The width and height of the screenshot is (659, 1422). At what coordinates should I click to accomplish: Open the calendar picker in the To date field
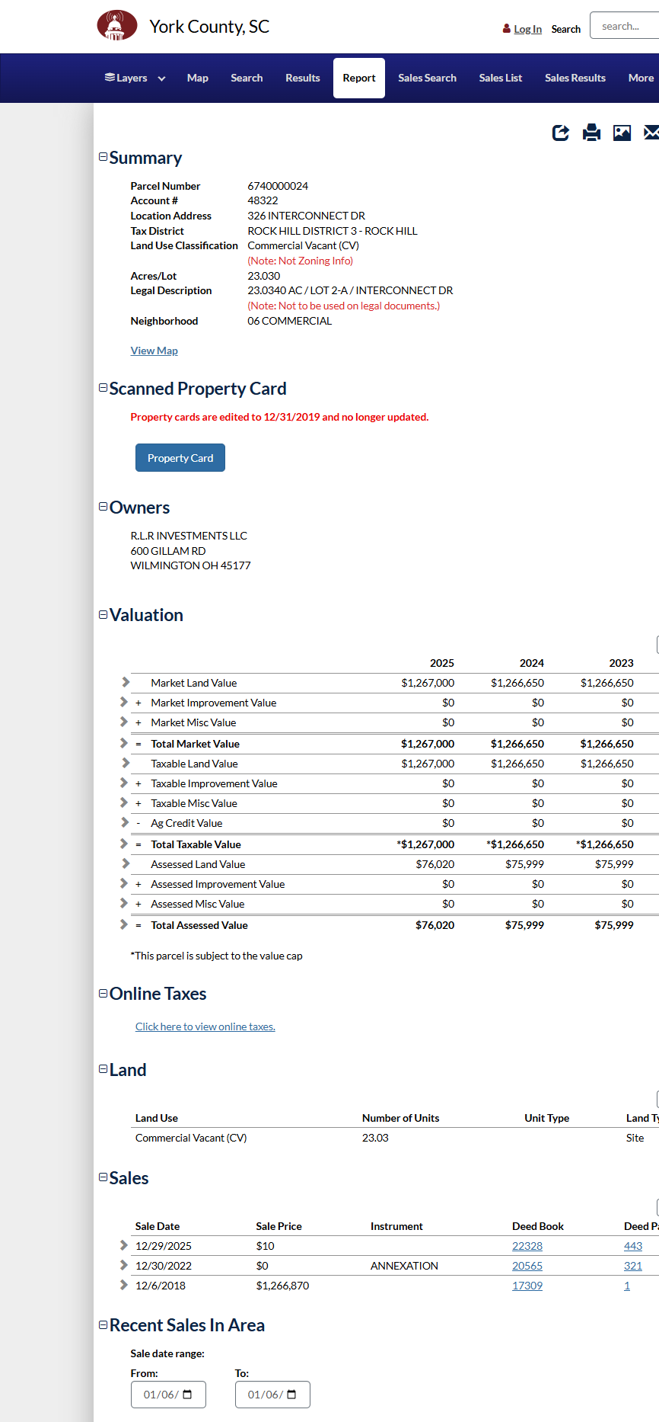(x=291, y=1395)
